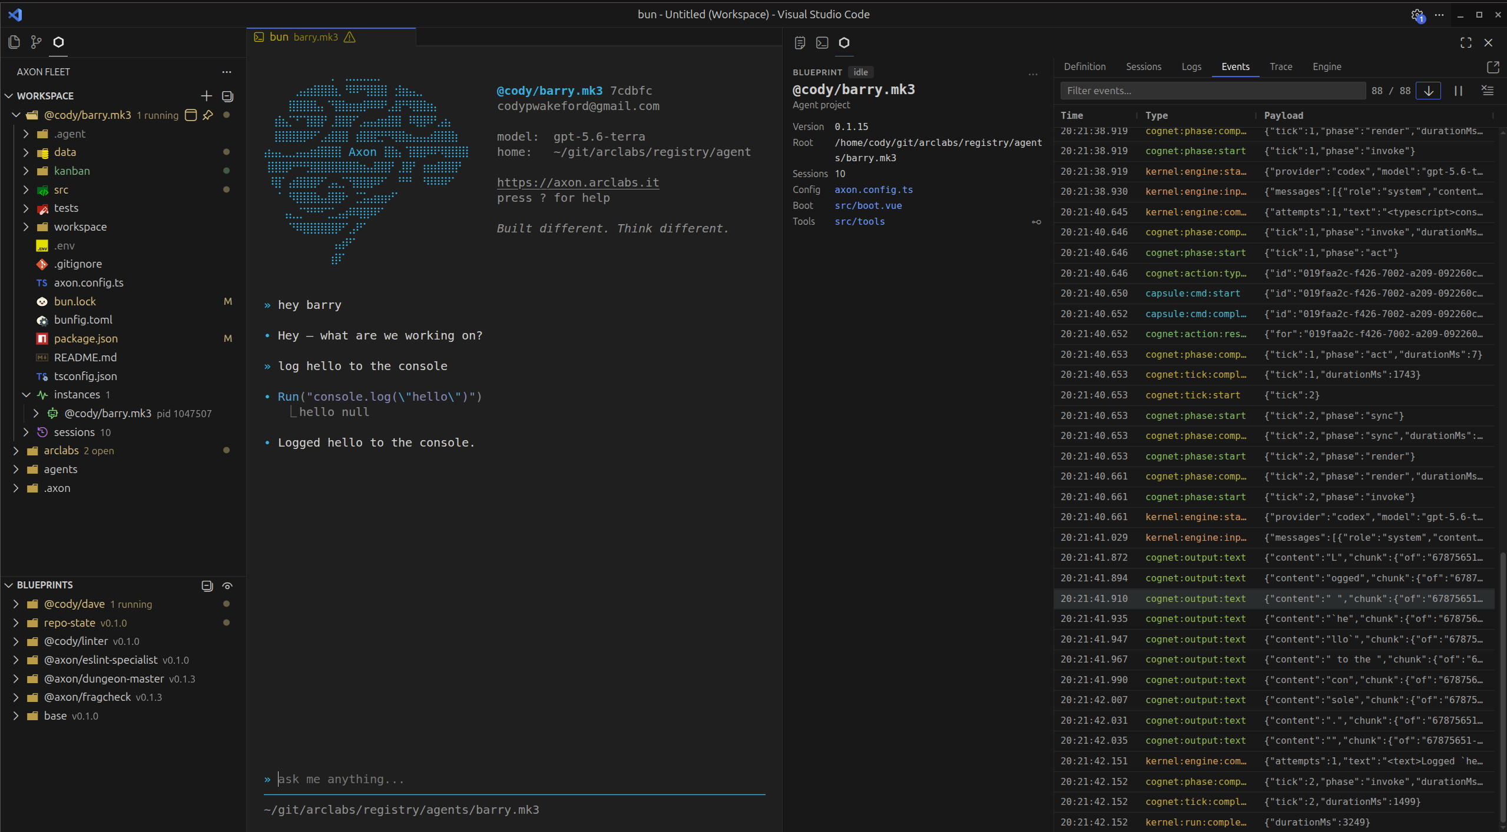Switch to the Definition tab
The width and height of the screenshot is (1507, 832).
point(1085,66)
